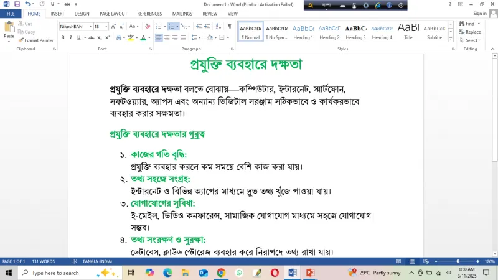This screenshot has width=498, height=280.
Task: Expand the Styles gallery More arrow
Action: coord(451,39)
